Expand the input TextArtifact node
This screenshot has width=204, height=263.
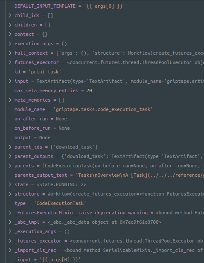coord(10,81)
